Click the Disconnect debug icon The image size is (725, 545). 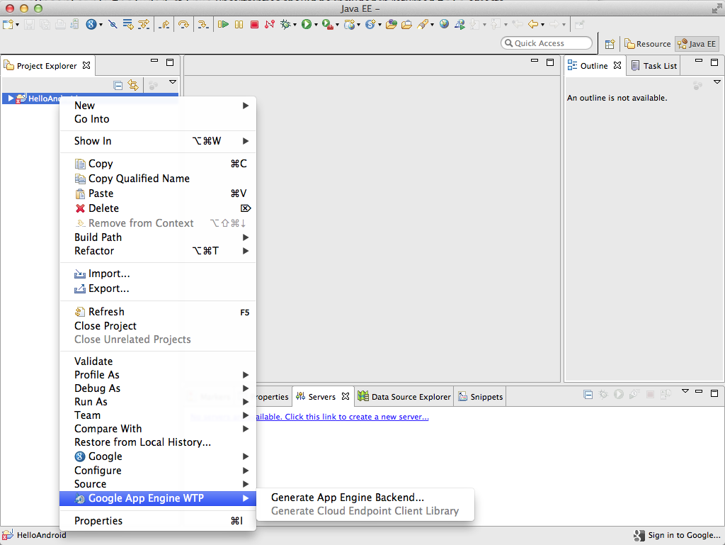click(270, 25)
